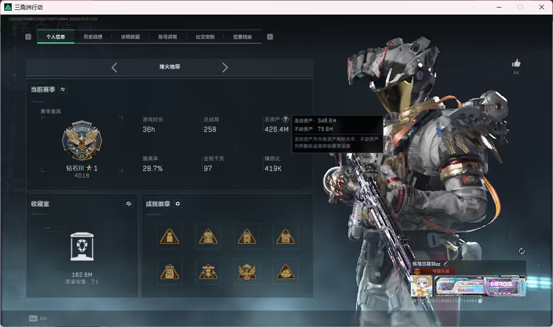View the 信誉档案 tab
553x327 pixels.
coord(242,37)
